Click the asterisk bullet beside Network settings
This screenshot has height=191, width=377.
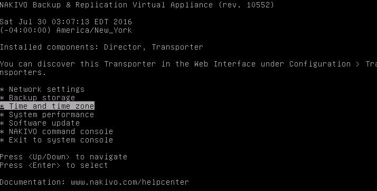pos(2,90)
